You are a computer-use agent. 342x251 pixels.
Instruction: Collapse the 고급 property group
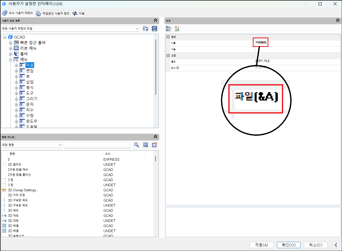168,55
